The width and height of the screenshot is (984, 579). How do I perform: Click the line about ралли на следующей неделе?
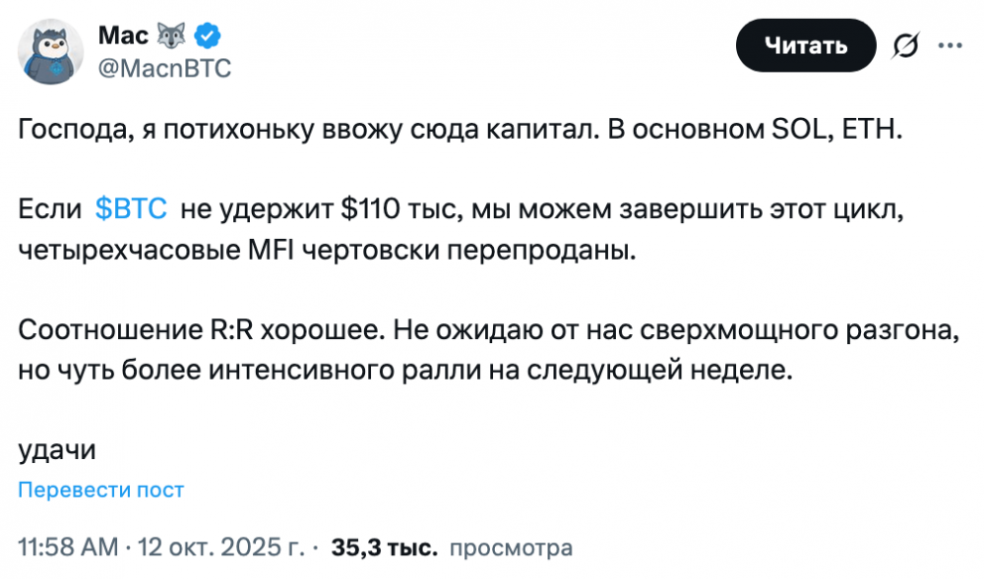point(403,369)
